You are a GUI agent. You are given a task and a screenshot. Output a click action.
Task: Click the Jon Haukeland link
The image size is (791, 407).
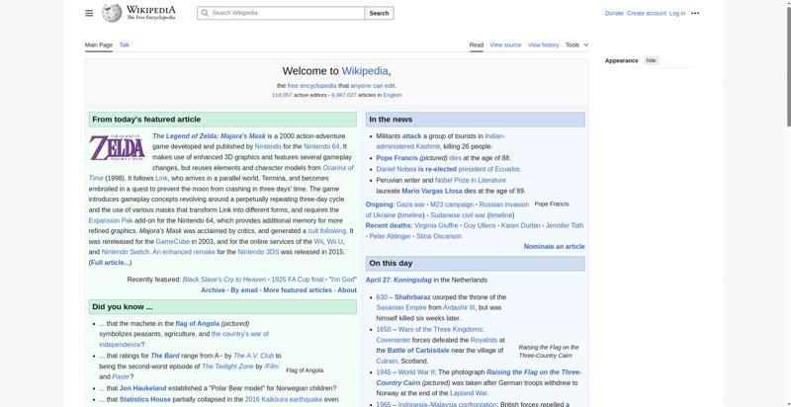click(142, 388)
